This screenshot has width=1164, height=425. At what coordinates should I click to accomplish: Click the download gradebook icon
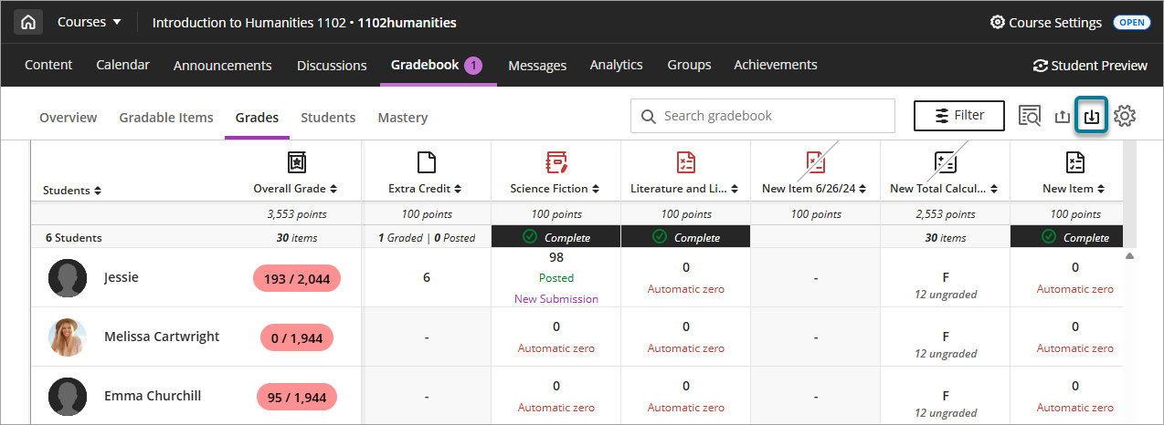[x=1092, y=116]
